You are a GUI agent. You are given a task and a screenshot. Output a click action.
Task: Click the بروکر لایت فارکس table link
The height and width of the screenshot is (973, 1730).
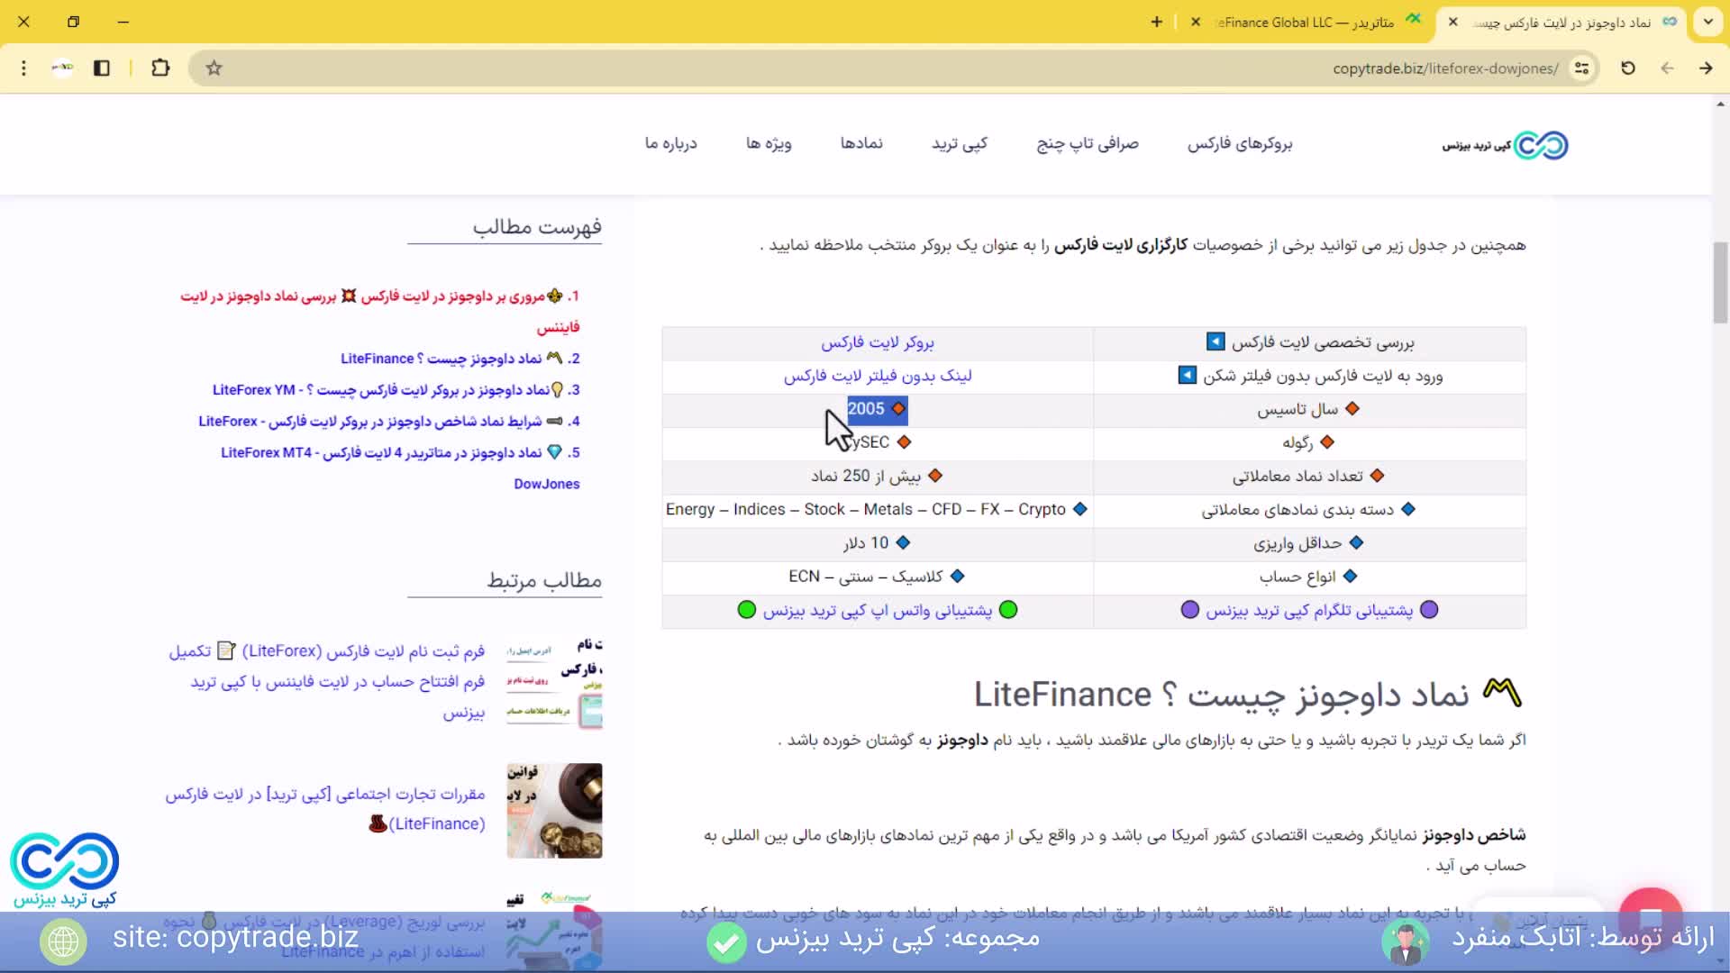click(x=877, y=343)
